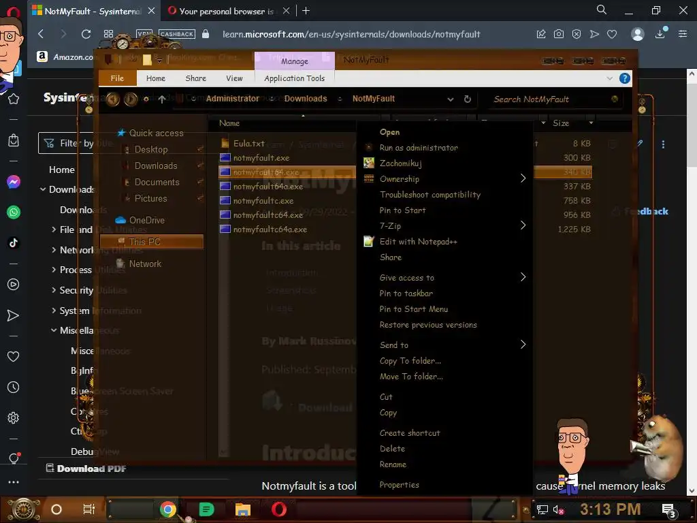Click Properties in context menu
Image resolution: width=697 pixels, height=523 pixels.
click(399, 485)
